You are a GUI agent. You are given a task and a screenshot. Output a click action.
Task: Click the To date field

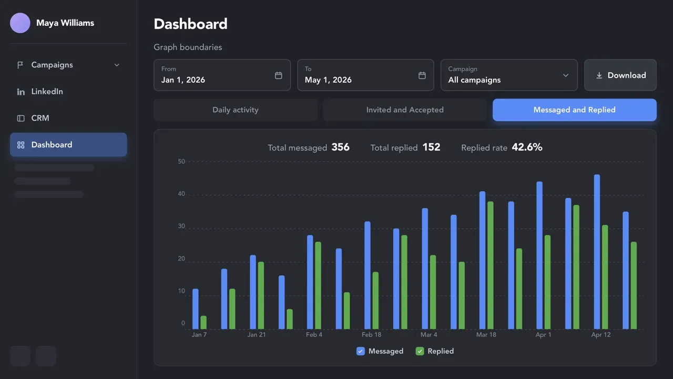(x=365, y=75)
